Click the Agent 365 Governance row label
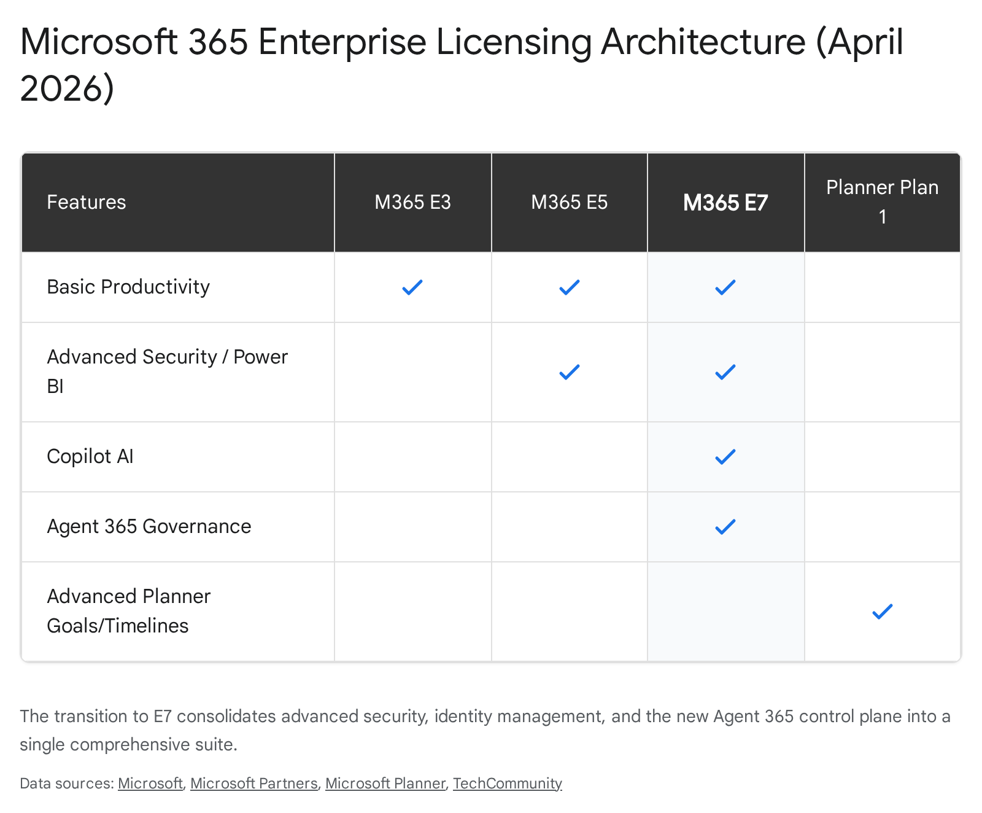Viewport: 982px width, 813px height. (x=149, y=527)
